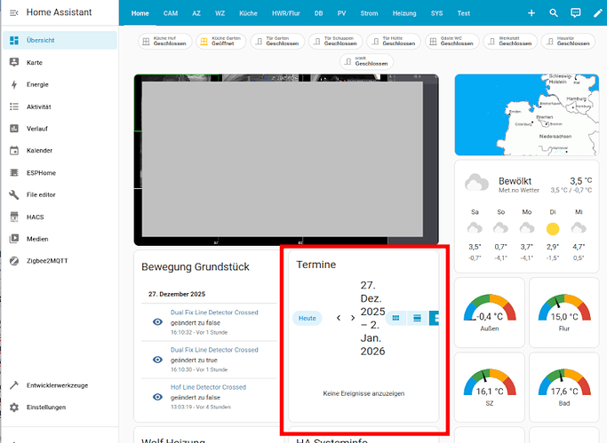Click the Bad 17,6 °C gauge
The image size is (607, 443).
(564, 387)
